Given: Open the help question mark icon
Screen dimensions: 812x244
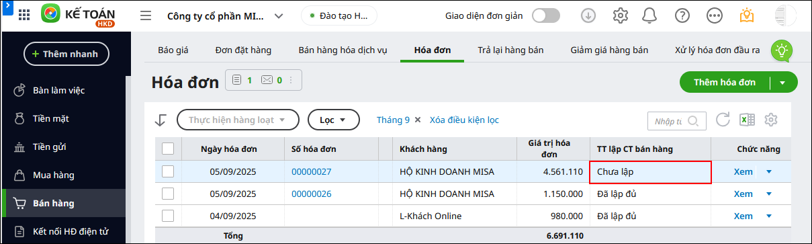Looking at the screenshot, I should click(x=682, y=15).
